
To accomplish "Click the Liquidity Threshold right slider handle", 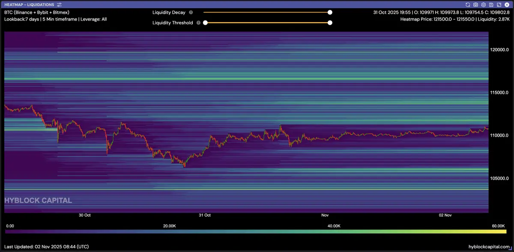I will (330, 23).
